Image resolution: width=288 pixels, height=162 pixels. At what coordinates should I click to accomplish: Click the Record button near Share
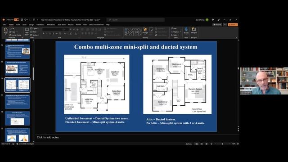point(217,25)
